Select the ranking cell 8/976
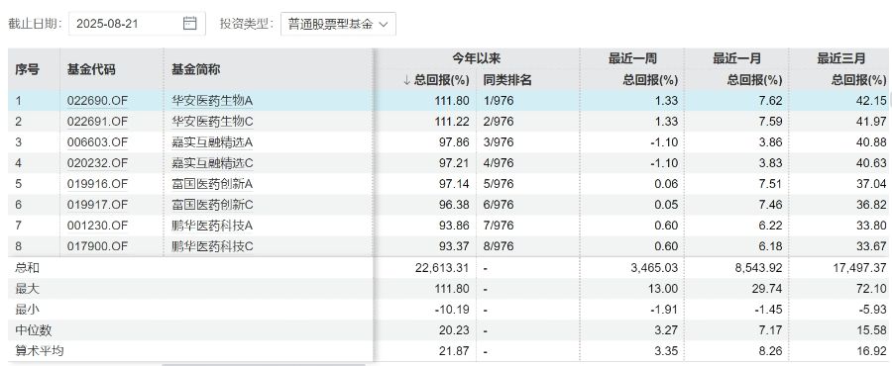 (499, 246)
